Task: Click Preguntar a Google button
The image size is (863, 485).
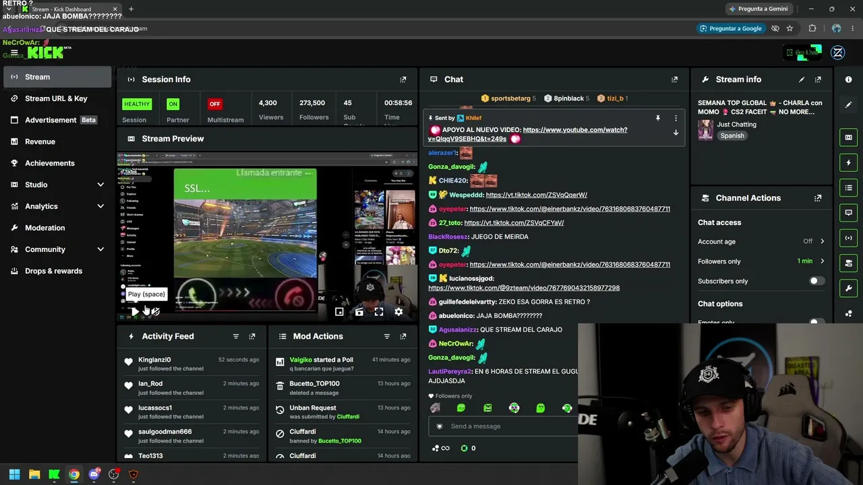Action: pyautogui.click(x=730, y=28)
